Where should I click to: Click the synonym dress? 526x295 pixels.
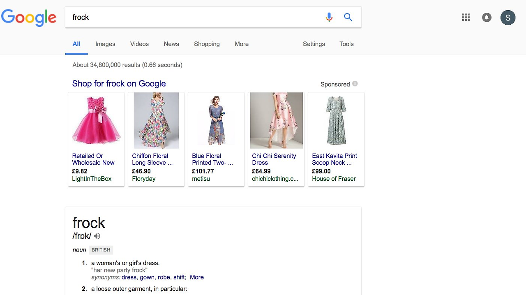129,277
